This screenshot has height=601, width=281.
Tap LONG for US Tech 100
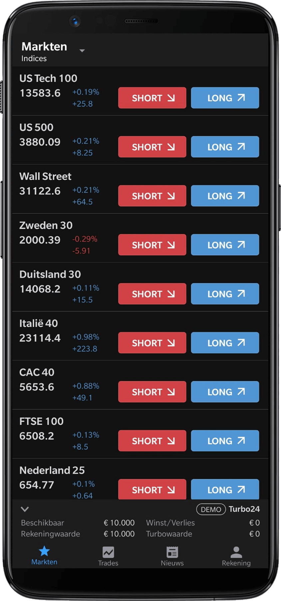point(225,98)
